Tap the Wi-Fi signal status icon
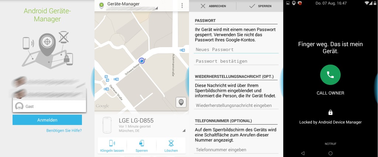 click(367, 3)
